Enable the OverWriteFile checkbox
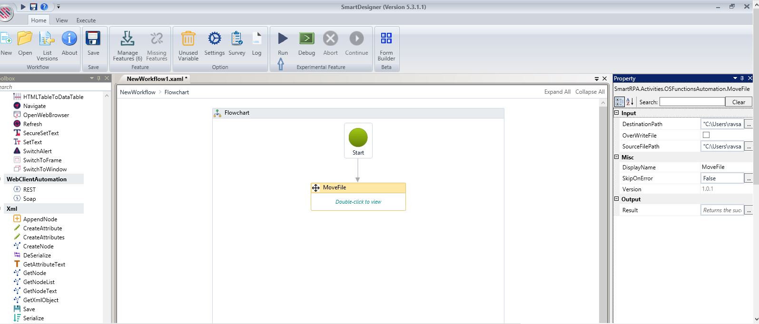Viewport: 759px width, 324px height. [x=706, y=135]
